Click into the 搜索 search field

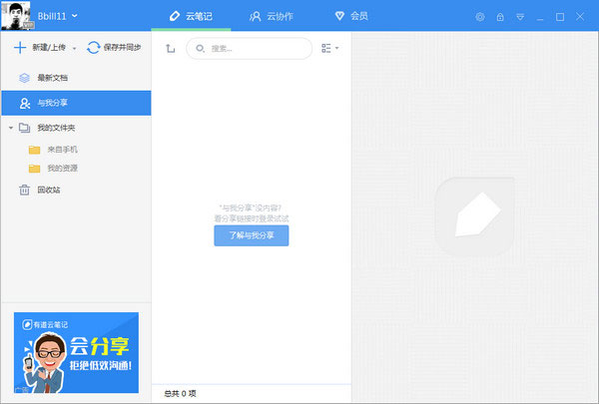255,48
